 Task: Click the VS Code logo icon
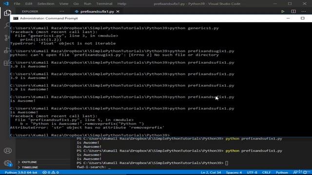(x=6, y=3)
